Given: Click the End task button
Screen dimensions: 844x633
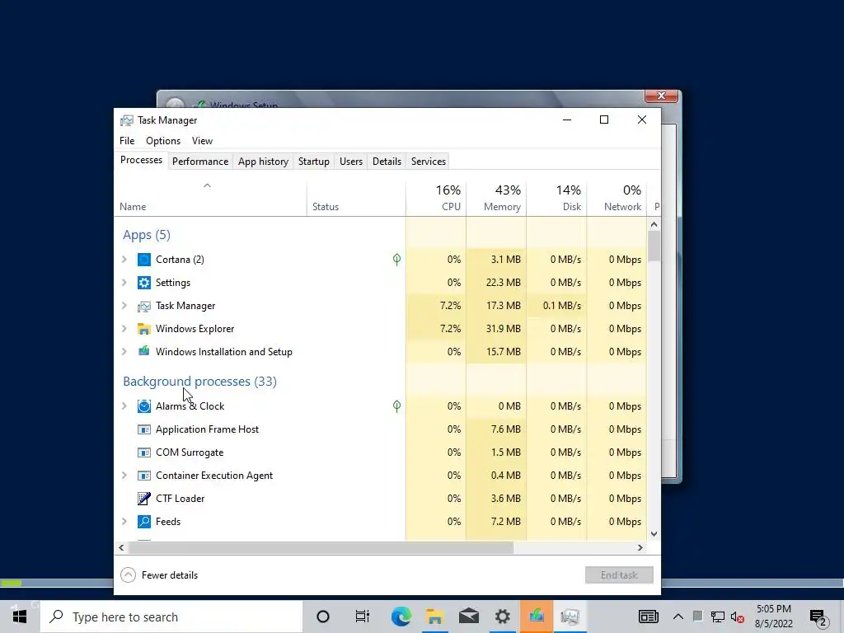Looking at the screenshot, I should (x=619, y=574).
